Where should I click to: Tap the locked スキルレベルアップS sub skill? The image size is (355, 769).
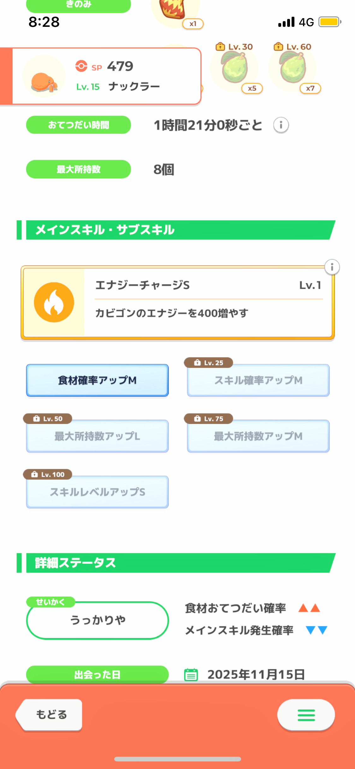[97, 492]
